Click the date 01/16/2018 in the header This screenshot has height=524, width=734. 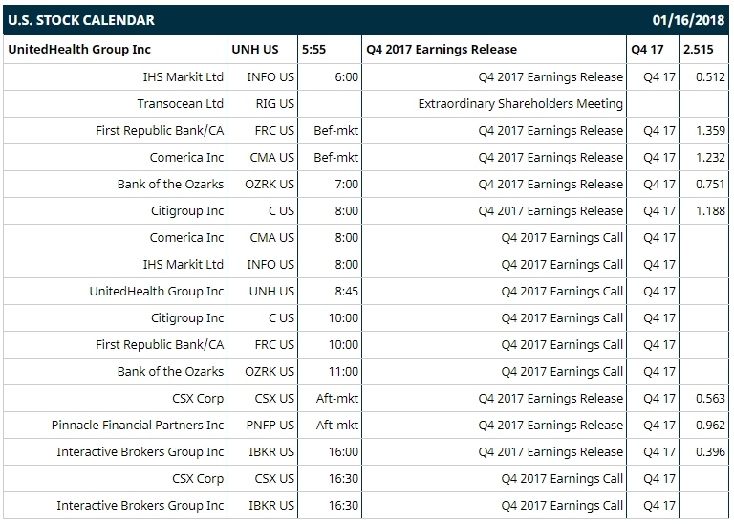coord(688,20)
